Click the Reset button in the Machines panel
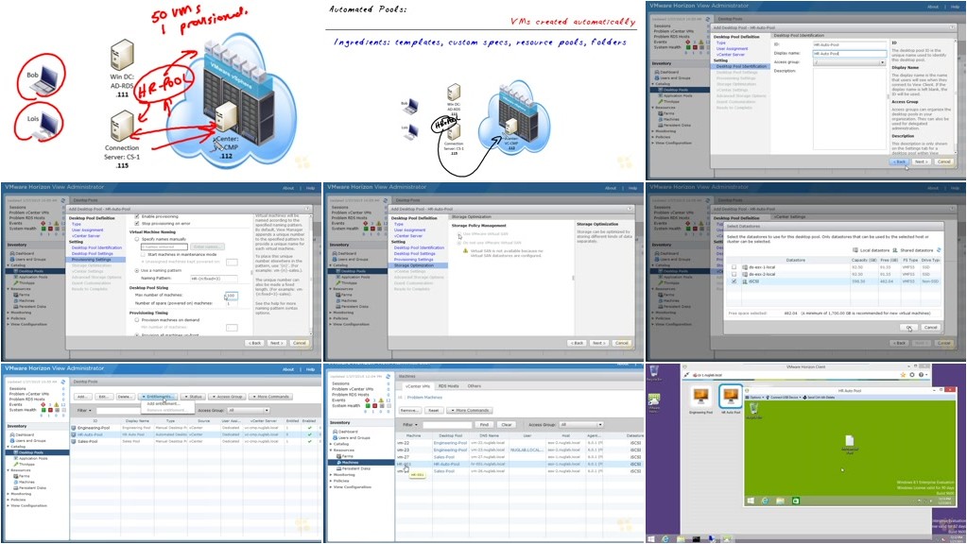This screenshot has width=967, height=544. tap(434, 410)
